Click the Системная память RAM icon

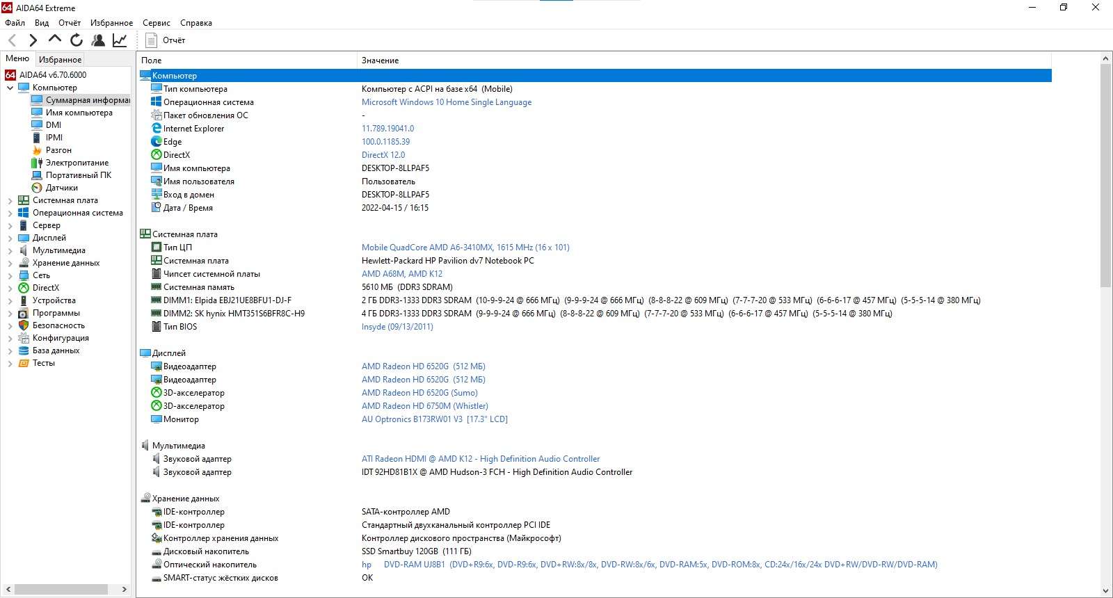157,287
